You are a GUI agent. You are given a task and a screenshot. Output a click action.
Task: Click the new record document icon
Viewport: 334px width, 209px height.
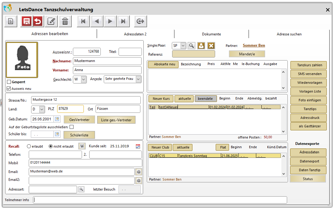(x=11, y=21)
